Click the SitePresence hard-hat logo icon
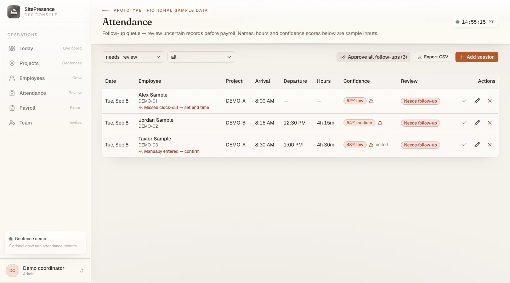Screen dimensions: 510x283 14,12
